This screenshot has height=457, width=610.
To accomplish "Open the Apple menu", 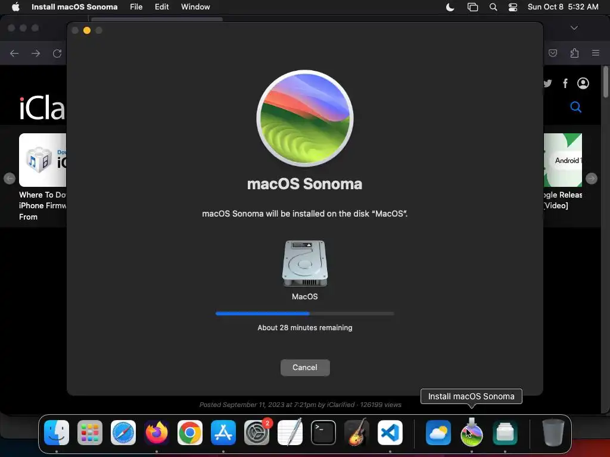I will click(x=15, y=7).
